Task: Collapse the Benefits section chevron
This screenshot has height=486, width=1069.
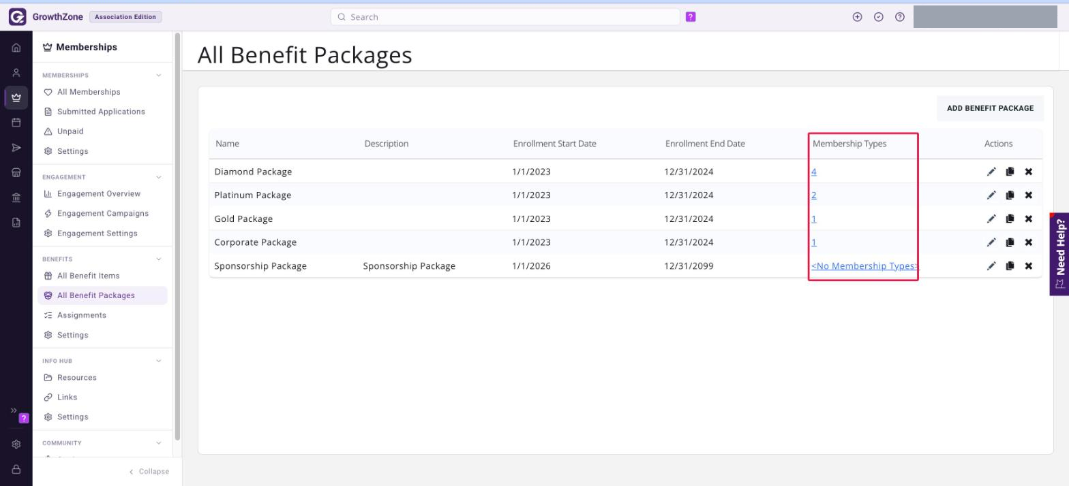Action: [159, 259]
